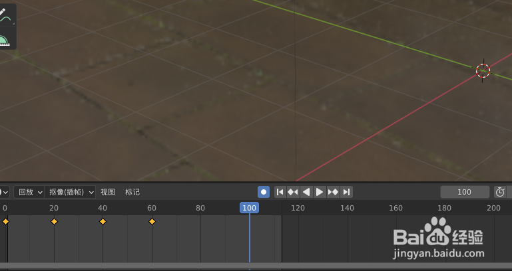Select the keyframe diamond at frame 0
The image size is (512, 271).
point(5,221)
